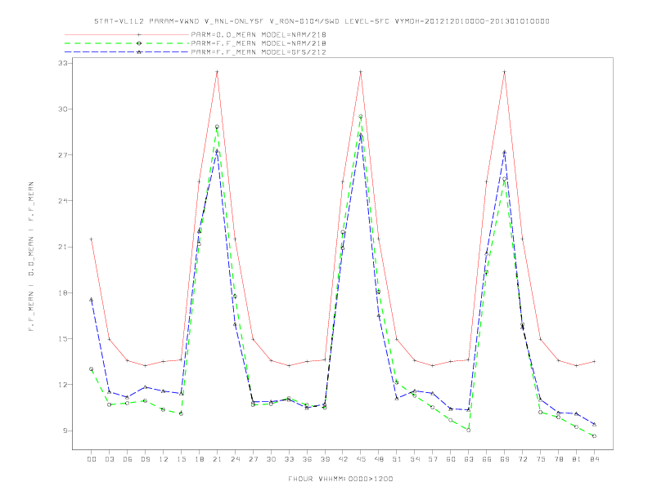Select legend entry PARM=F.F_MEAN MODEL=NAM/218
The height and width of the screenshot is (500, 648).
coord(259,43)
